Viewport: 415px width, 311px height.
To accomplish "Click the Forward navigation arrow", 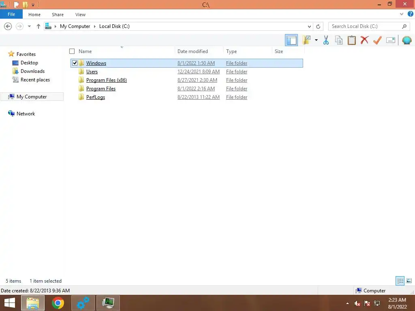I will (19, 26).
